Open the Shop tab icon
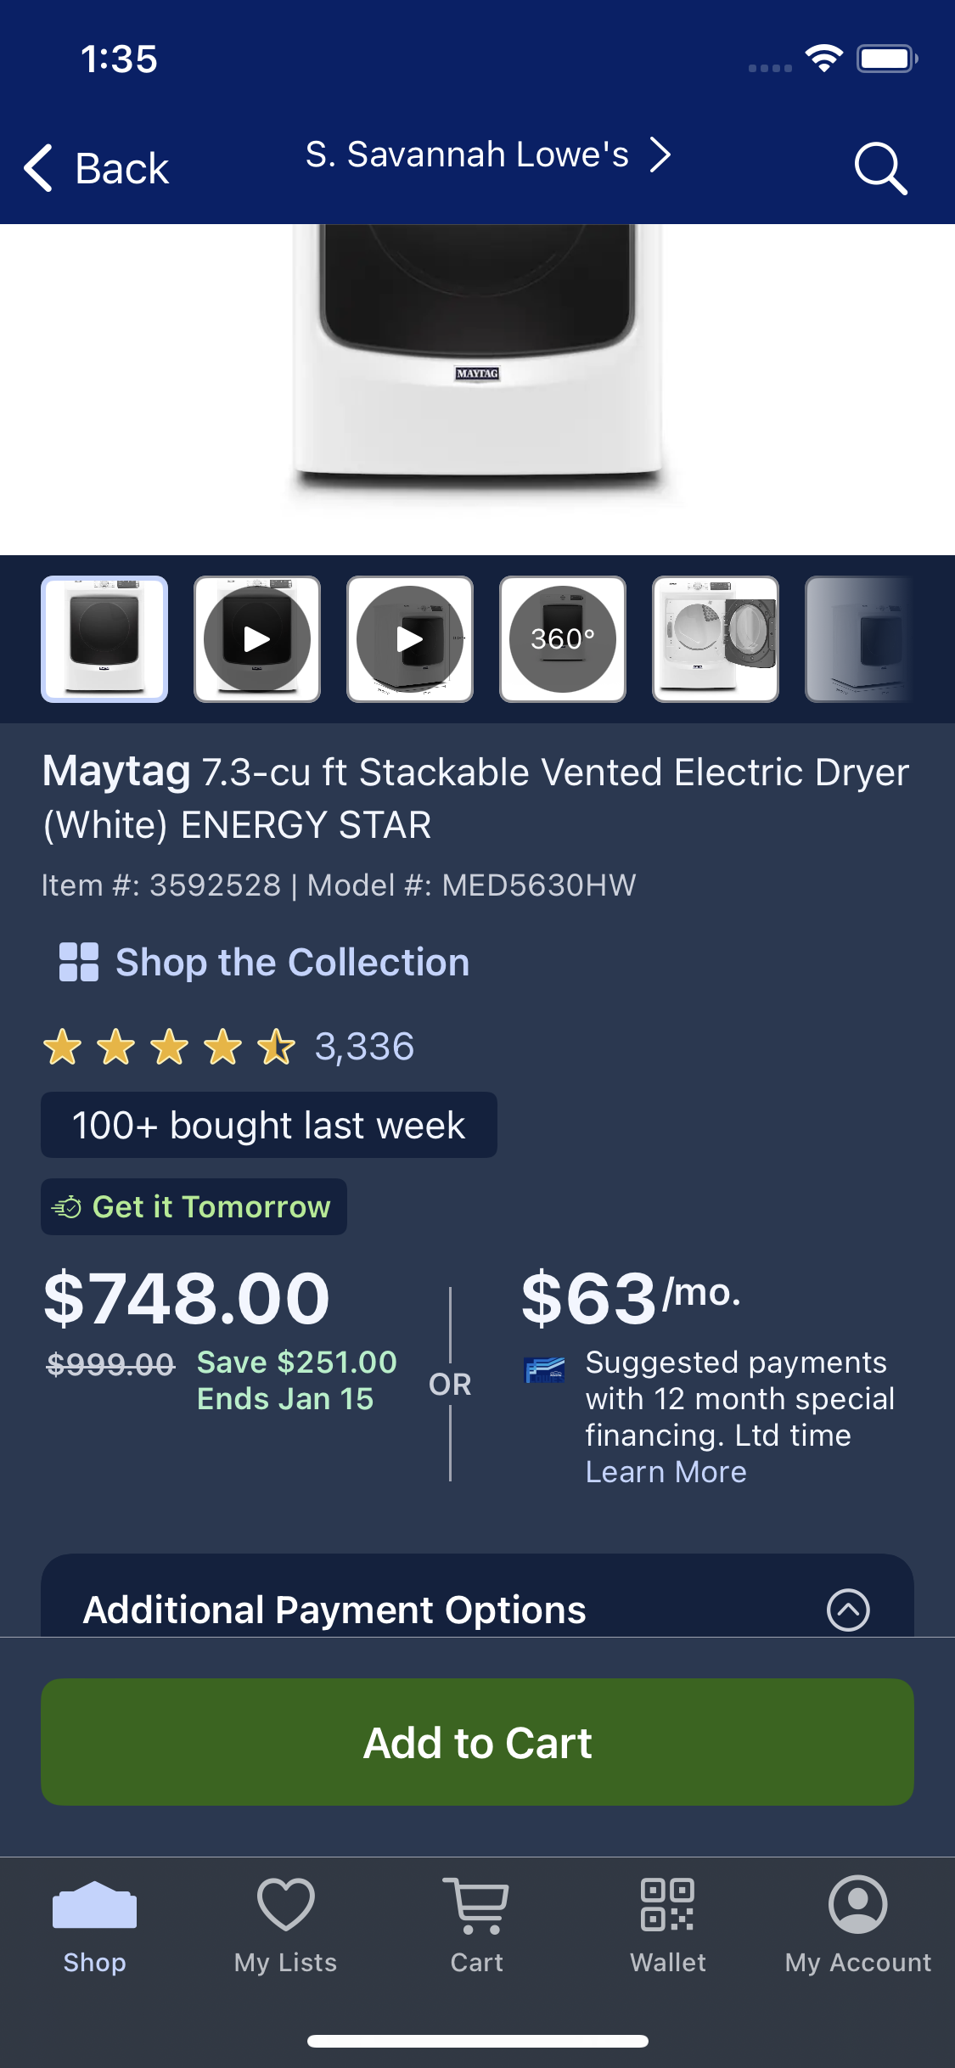Image resolution: width=955 pixels, height=2068 pixels. [x=94, y=1905]
